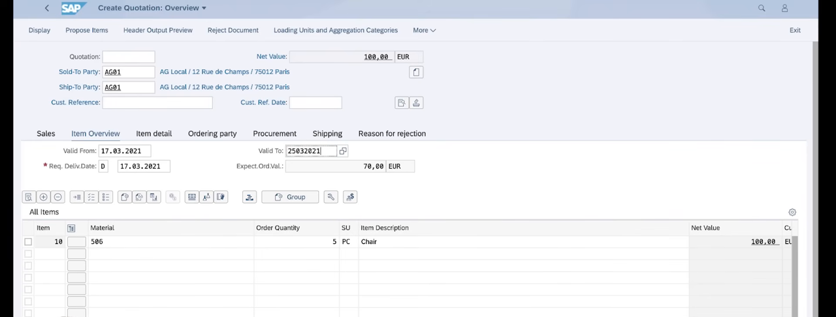Switch to the Item Overview tab

(95, 134)
